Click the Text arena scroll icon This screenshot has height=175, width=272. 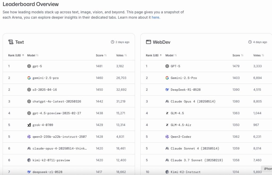click(x=11, y=42)
